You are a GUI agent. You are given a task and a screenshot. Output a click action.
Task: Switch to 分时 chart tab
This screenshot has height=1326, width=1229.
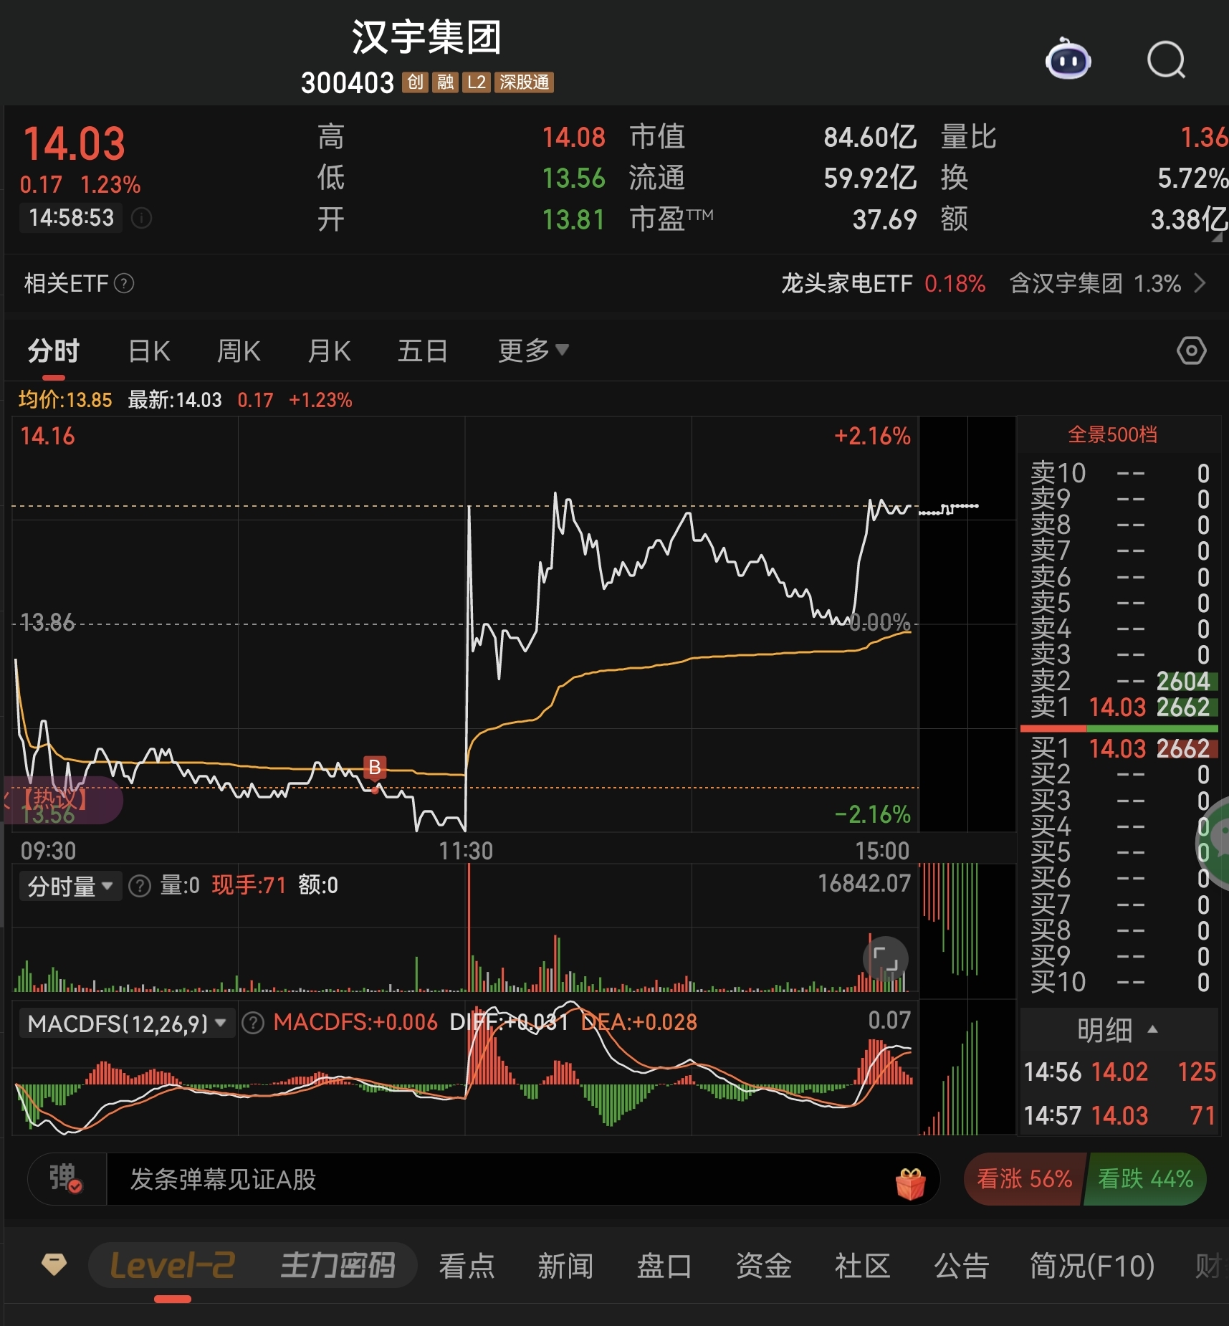(x=54, y=351)
